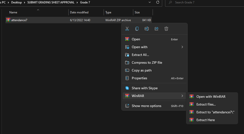
Task: Click the Rename icon in context menu
Action: click(147, 29)
